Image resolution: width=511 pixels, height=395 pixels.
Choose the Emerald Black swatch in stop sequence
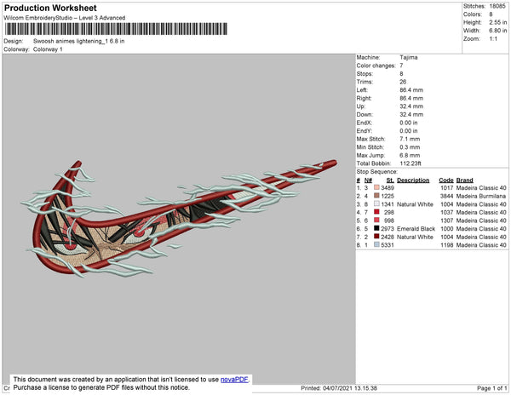tap(376, 228)
